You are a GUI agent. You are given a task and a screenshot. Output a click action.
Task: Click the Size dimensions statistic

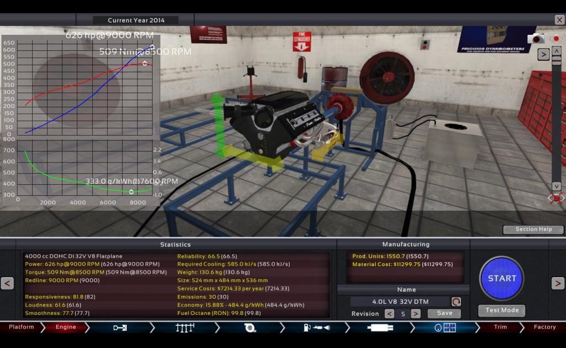tap(222, 281)
